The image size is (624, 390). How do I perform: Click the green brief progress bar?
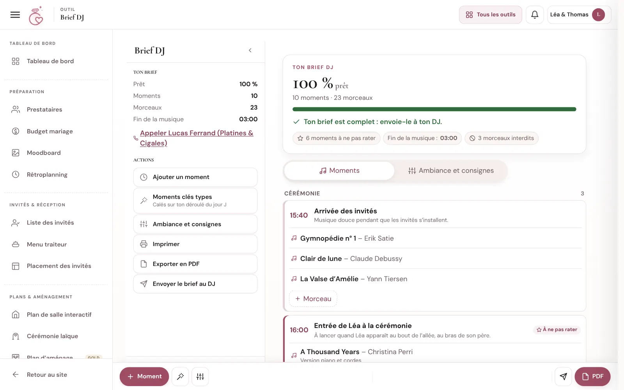click(x=434, y=109)
